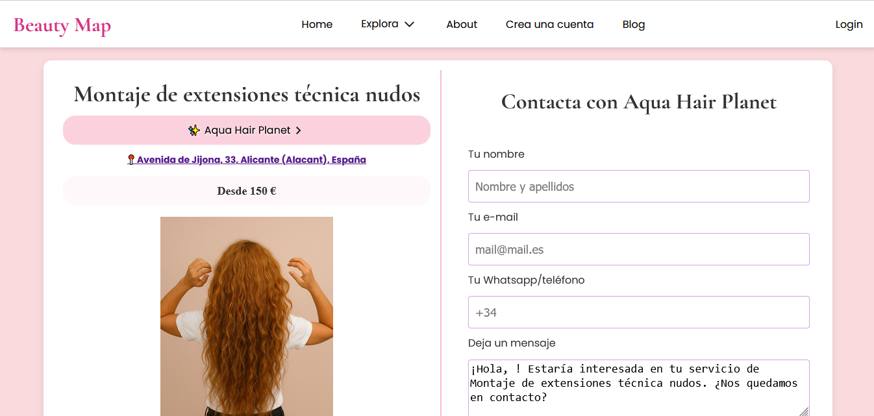874x416 pixels.
Task: Click the chevron arrow after Aqua Hair Planet
Action: tap(298, 130)
